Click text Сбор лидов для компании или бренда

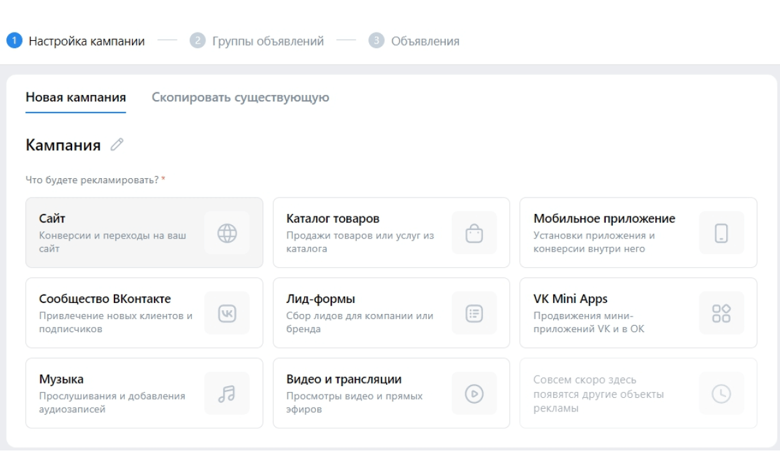point(359,322)
